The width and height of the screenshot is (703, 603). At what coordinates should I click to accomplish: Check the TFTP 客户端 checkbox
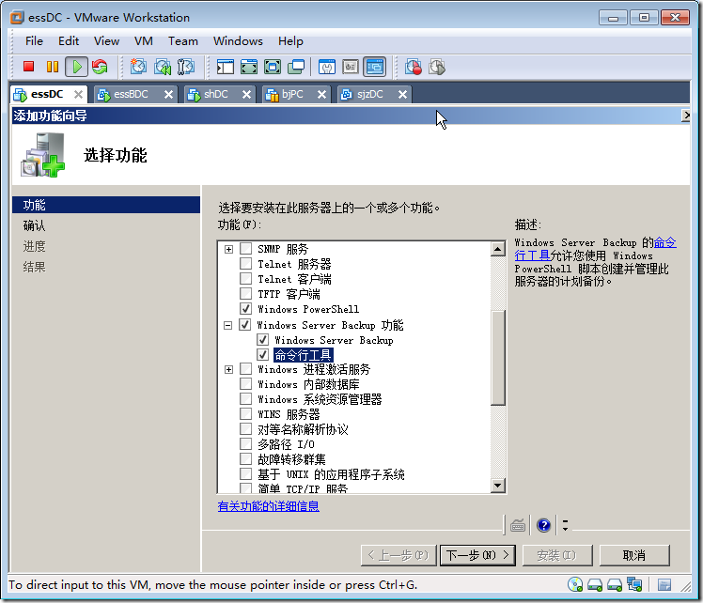tap(245, 293)
